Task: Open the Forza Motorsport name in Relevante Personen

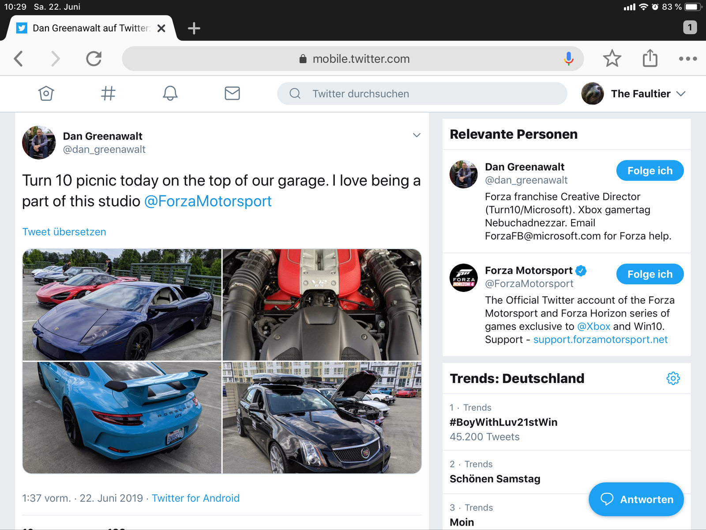Action: point(529,270)
